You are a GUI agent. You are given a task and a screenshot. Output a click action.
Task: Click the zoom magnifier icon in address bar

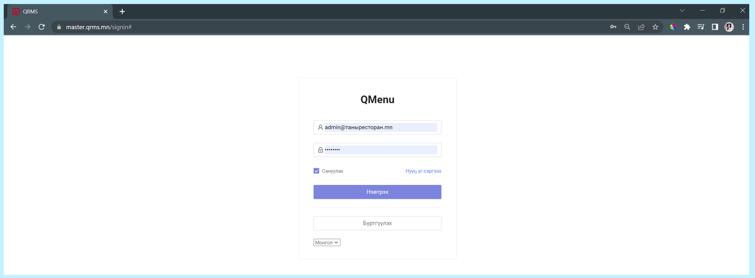pyautogui.click(x=627, y=27)
